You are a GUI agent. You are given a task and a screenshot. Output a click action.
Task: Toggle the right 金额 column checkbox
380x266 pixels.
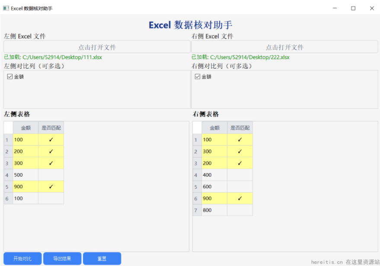tap(198, 77)
